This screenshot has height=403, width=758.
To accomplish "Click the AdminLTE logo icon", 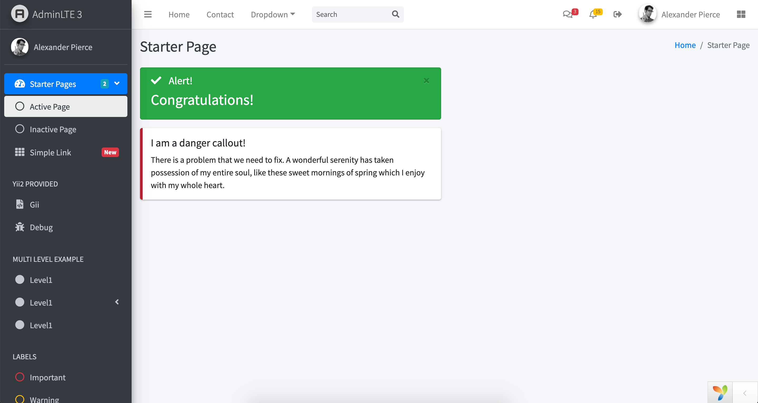I will pyautogui.click(x=19, y=14).
